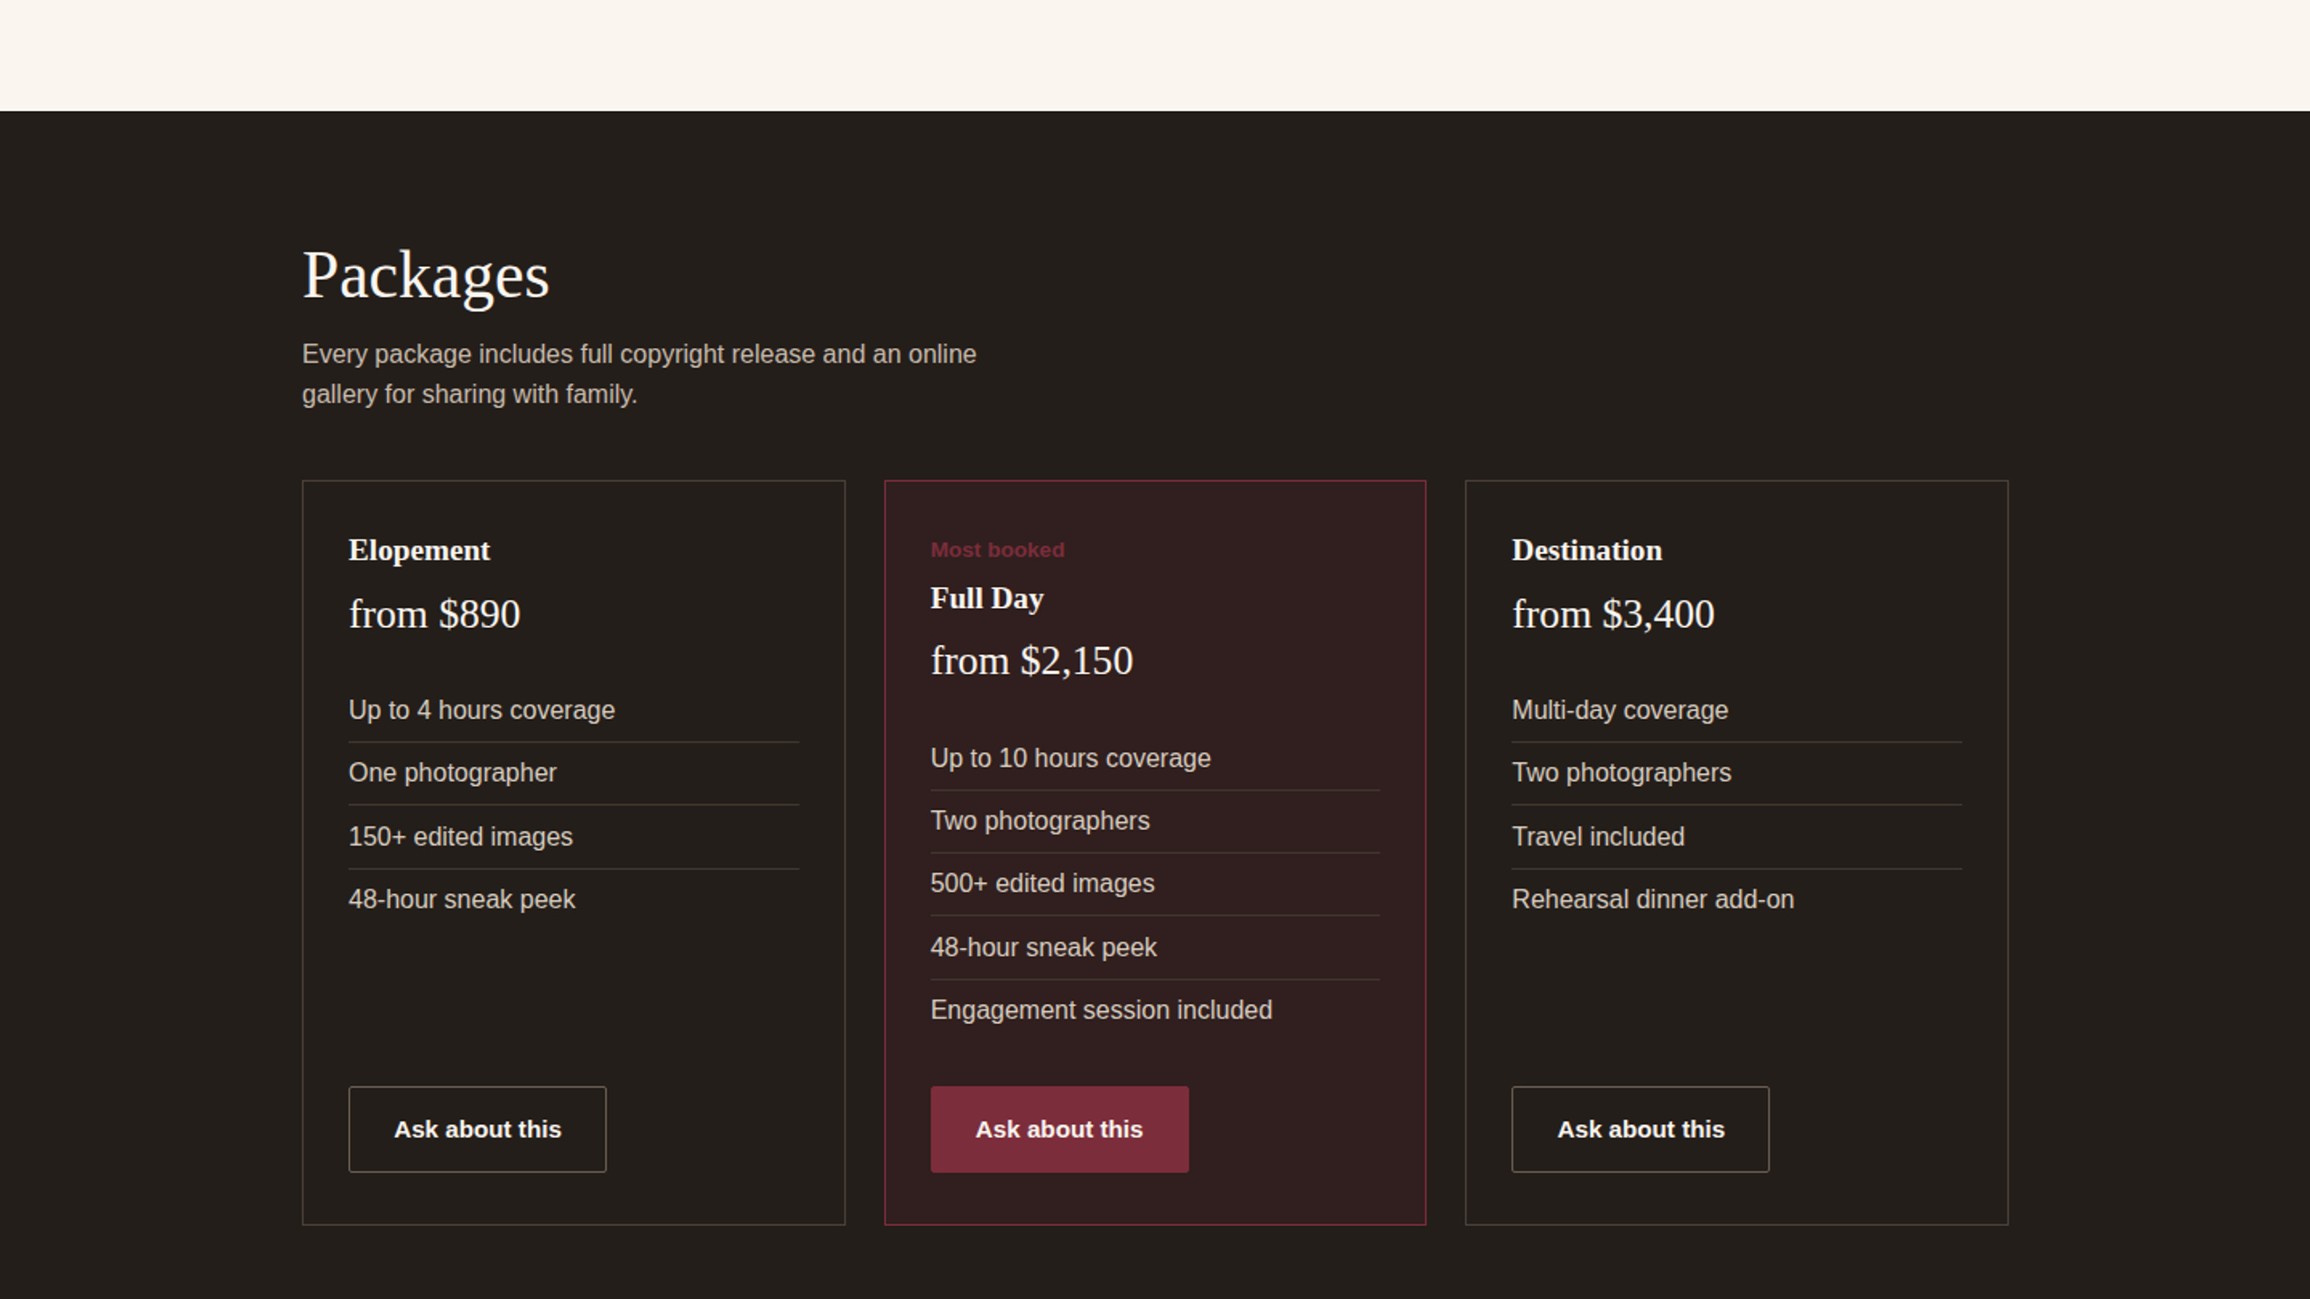This screenshot has width=2310, height=1299.
Task: Click the 'from $890' price
Action: (434, 614)
